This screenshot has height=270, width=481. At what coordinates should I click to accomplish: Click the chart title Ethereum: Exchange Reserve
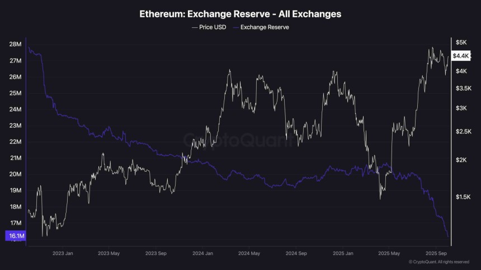[240, 13]
